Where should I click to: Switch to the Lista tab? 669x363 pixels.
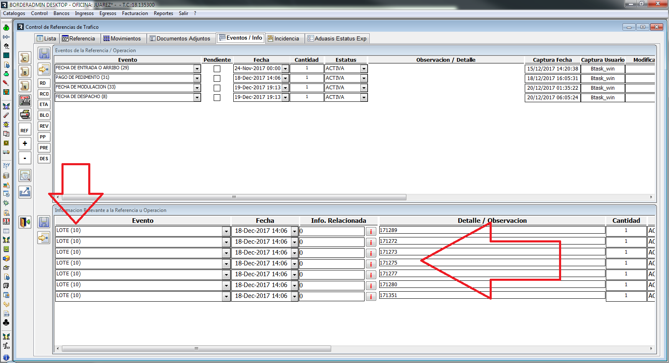pos(46,38)
